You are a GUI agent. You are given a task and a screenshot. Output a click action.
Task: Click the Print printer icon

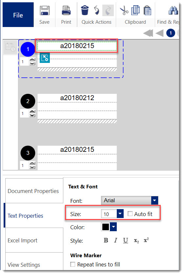click(x=66, y=11)
